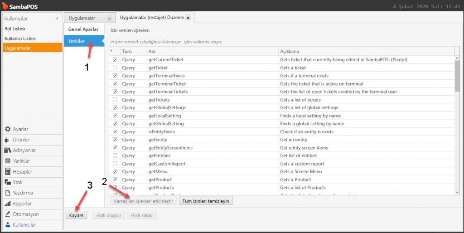The width and height of the screenshot is (464, 233).
Task: Open Ayarlar via its gear icon
Action: [x=8, y=129]
